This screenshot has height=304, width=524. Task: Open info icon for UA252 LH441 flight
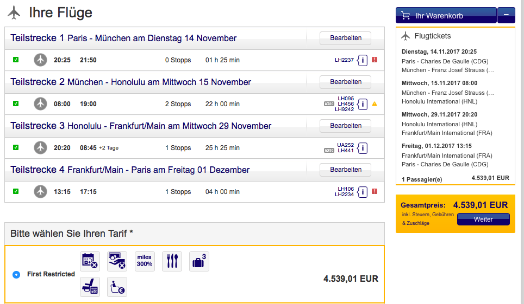363,148
